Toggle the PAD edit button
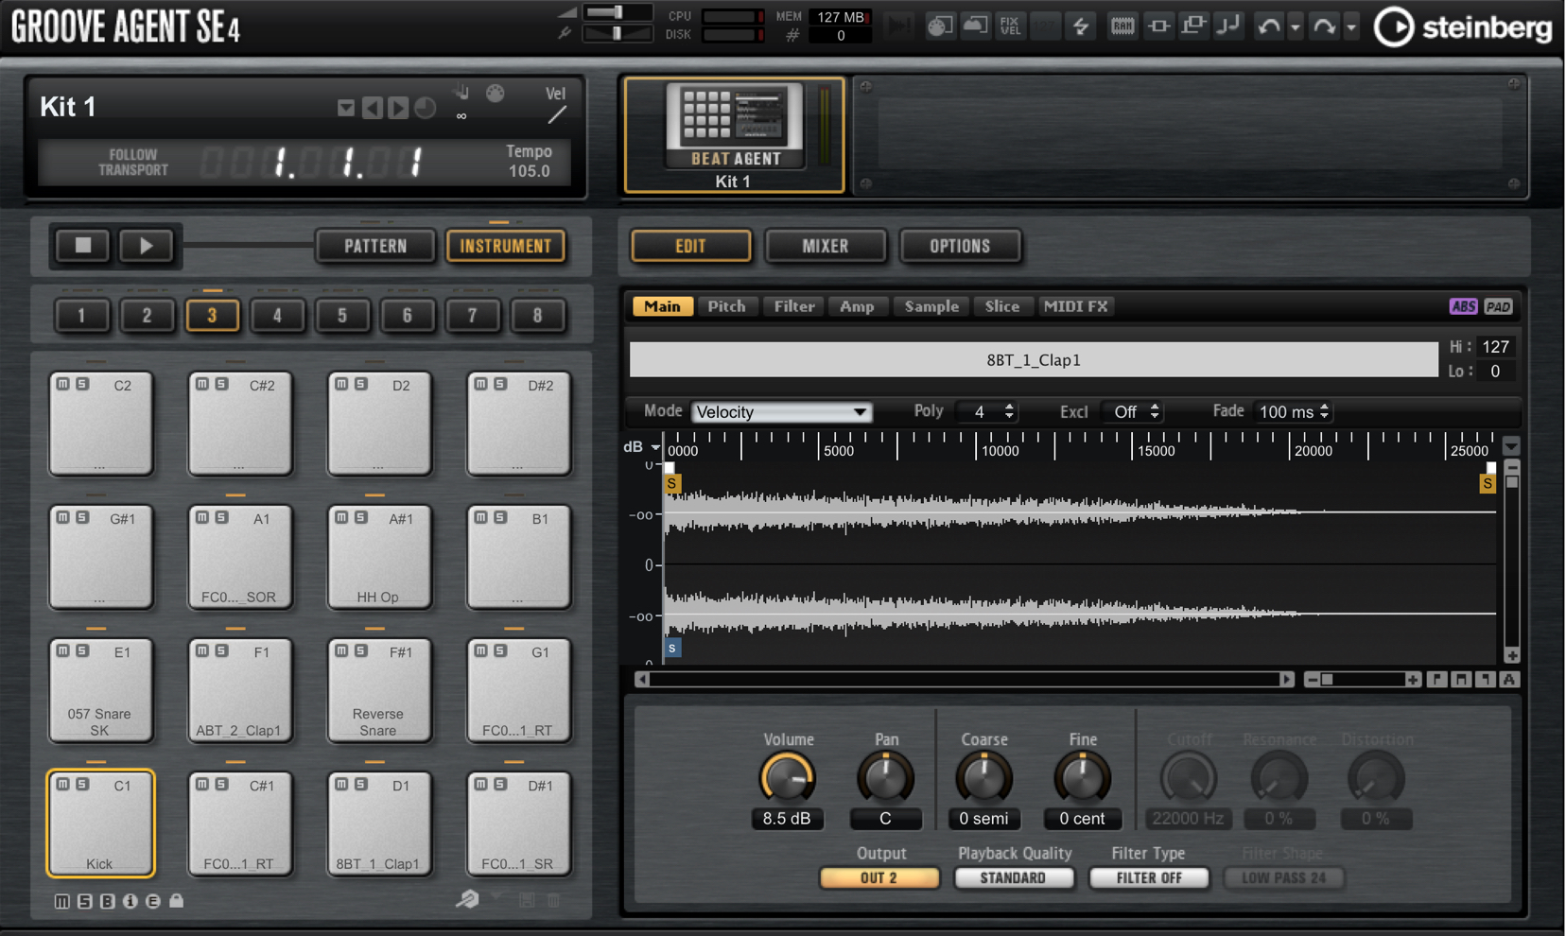This screenshot has height=936, width=1566. pos(1498,306)
